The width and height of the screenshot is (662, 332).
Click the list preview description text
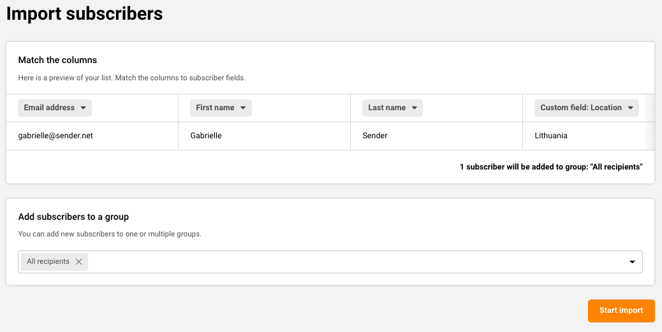[131, 78]
